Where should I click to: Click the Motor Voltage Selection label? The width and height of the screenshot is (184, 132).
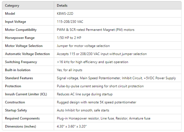click(x=24, y=46)
